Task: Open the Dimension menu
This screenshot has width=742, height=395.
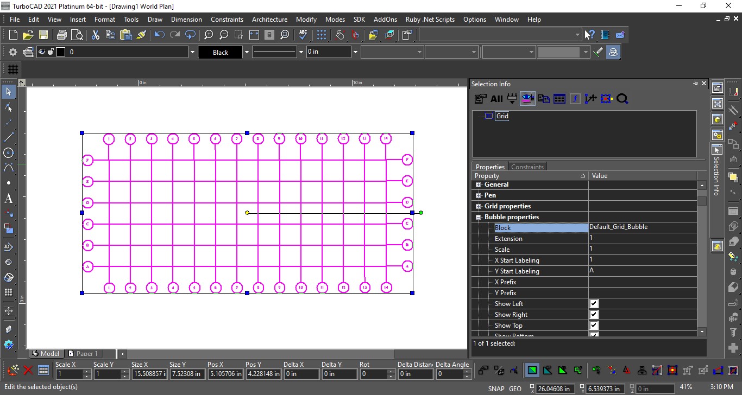Action: point(186,19)
